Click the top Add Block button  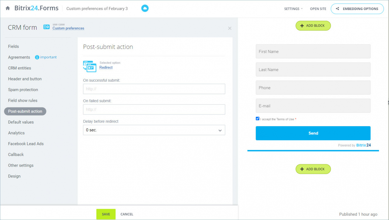click(313, 26)
